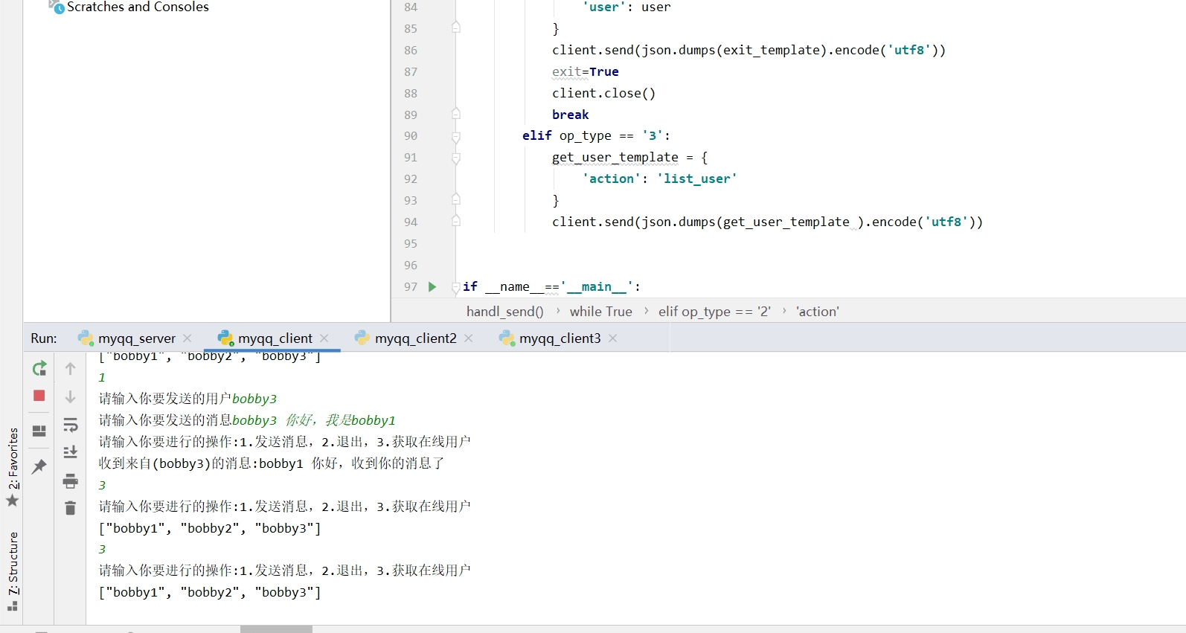The image size is (1186, 633).
Task: Click the Python icon on myqq_client3 tab
Action: 507,338
